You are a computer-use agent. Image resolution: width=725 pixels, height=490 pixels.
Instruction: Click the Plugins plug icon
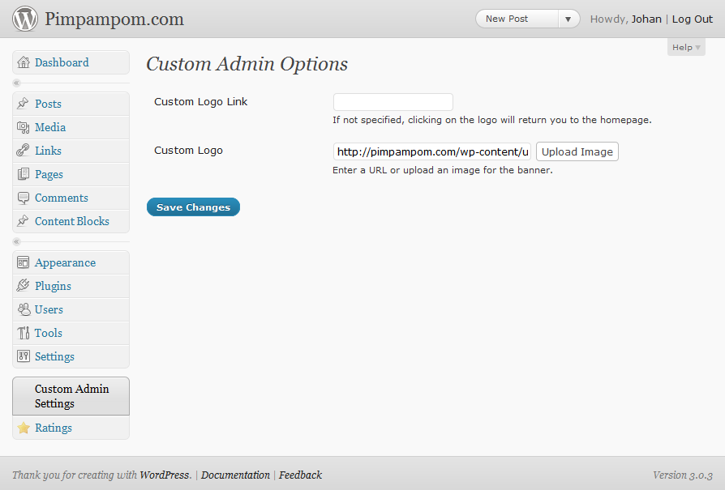[23, 285]
